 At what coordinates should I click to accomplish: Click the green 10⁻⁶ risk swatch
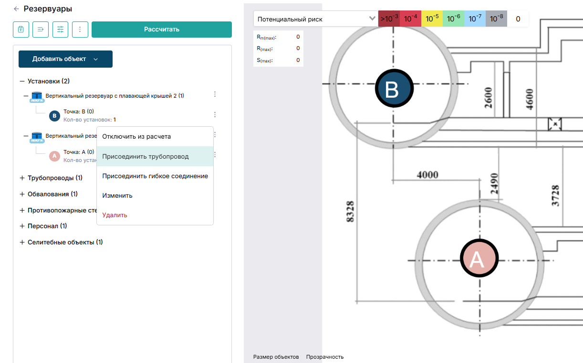(x=453, y=19)
